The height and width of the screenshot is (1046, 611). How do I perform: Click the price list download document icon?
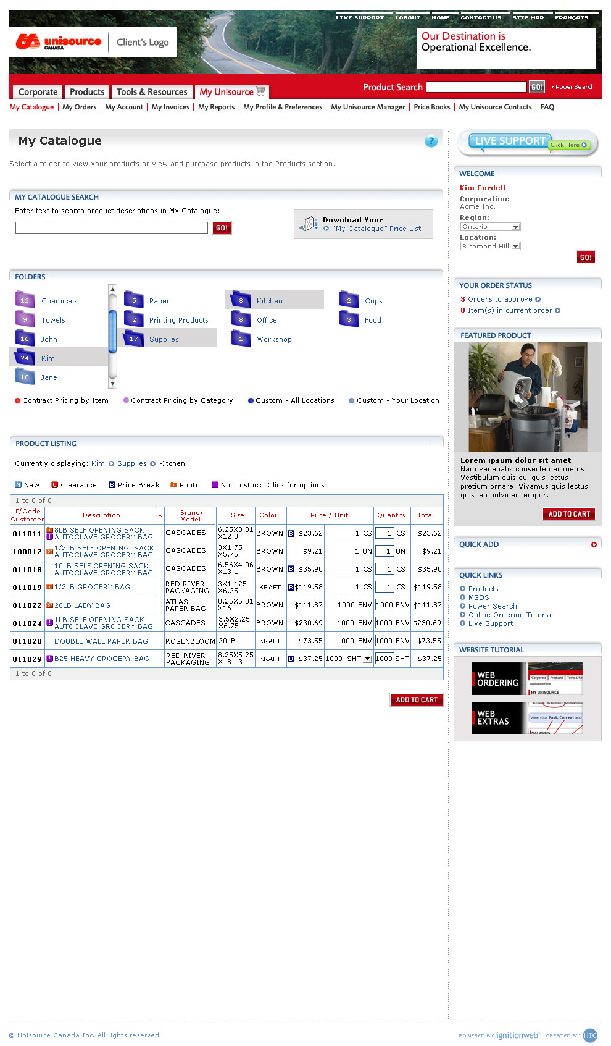coord(308,224)
